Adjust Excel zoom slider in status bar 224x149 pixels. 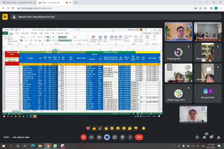[151, 114]
